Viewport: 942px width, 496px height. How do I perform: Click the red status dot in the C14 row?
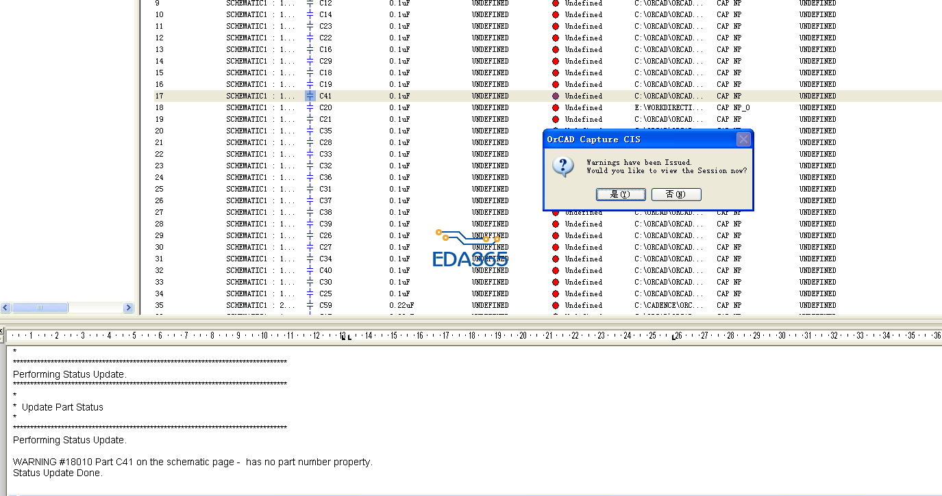556,14
